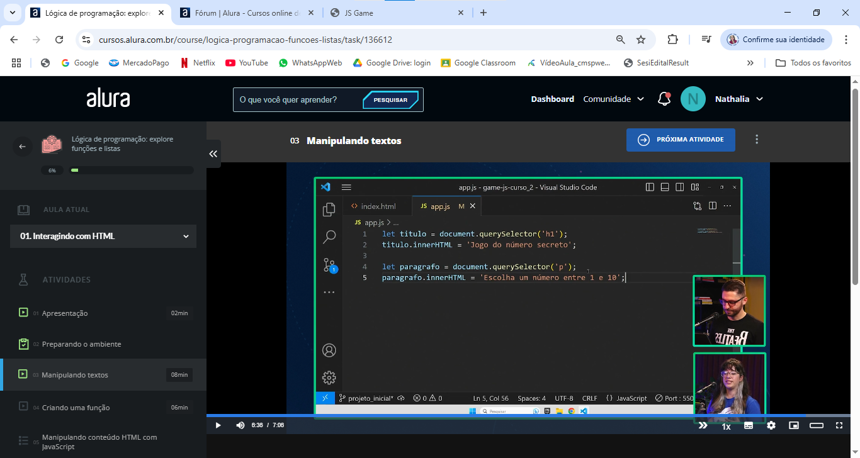Open the YouTube bookmark
The height and width of the screenshot is (458, 860).
click(247, 63)
